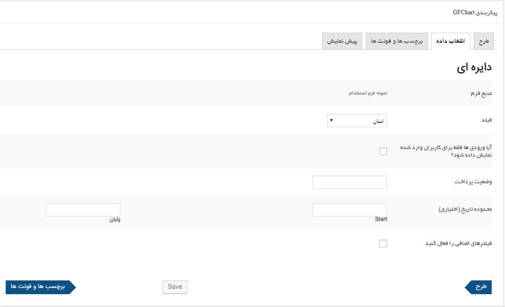Image resolution: width=505 pixels, height=307 pixels.
Task: Open the نمونه فرم استخدام form link
Action: (368, 93)
